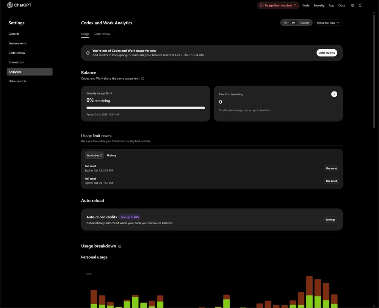Click the 'Personal usage' heading
Image resolution: width=379 pixels, height=308 pixels.
point(94,257)
